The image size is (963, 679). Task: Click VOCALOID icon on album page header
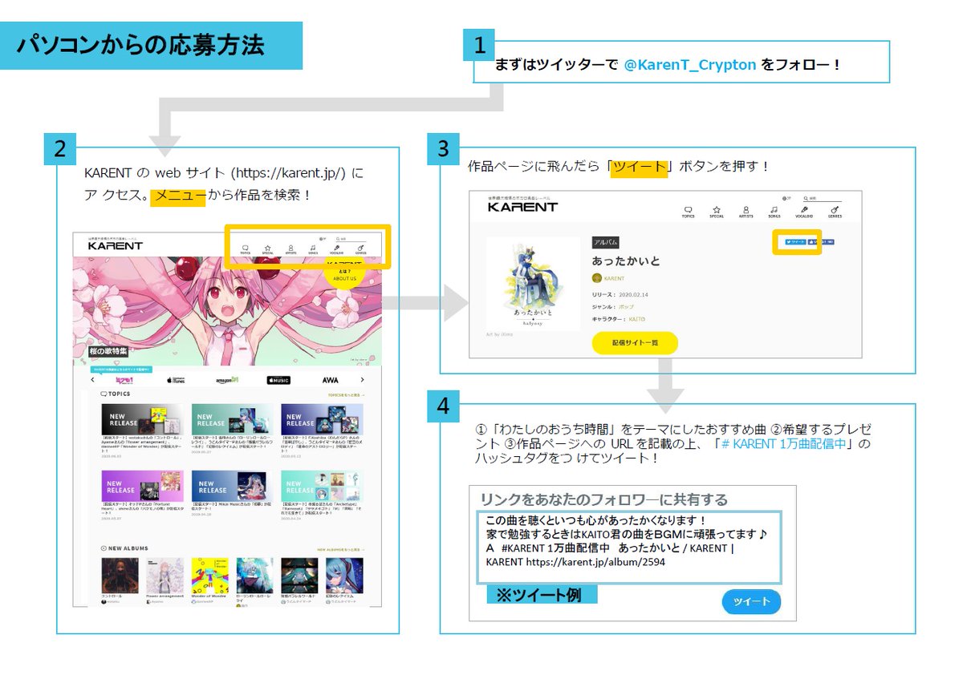(804, 212)
